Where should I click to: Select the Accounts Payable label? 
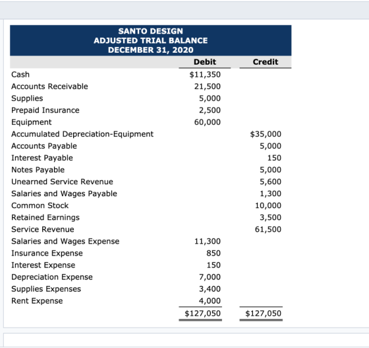tap(44, 146)
